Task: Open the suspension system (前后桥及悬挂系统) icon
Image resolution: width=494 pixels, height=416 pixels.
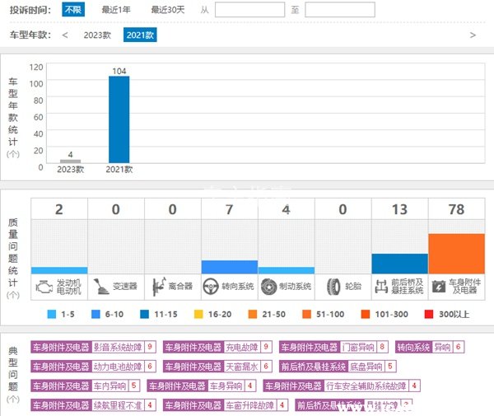Action: pyautogui.click(x=383, y=287)
